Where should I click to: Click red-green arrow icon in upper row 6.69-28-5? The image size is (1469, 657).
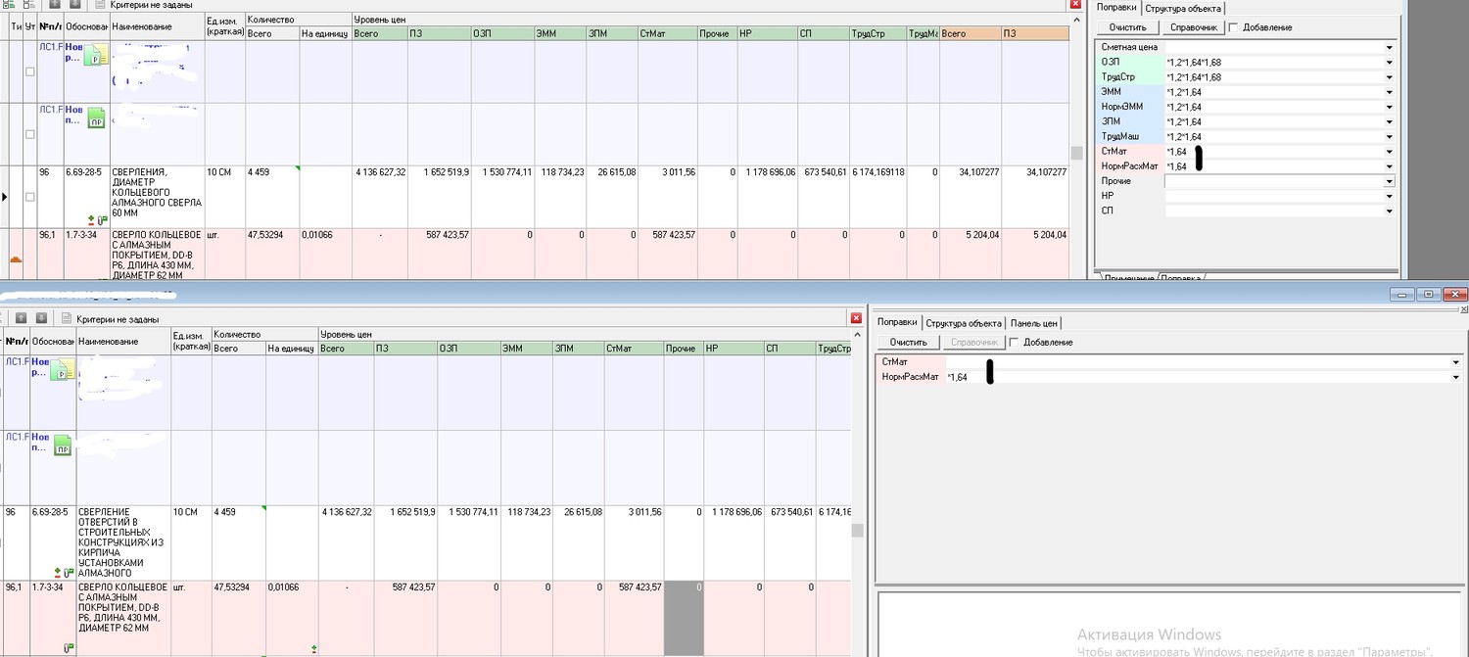pyautogui.click(x=91, y=219)
